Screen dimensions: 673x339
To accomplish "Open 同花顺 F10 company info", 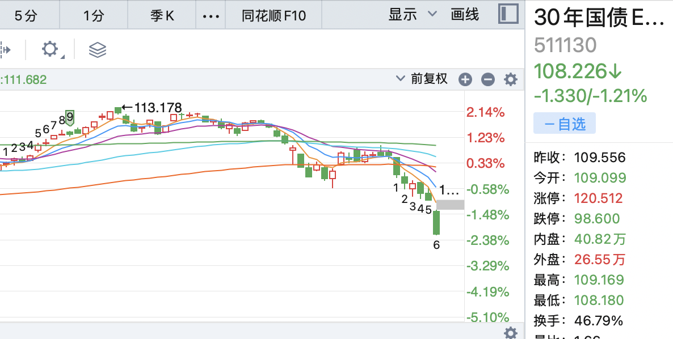I will point(274,15).
